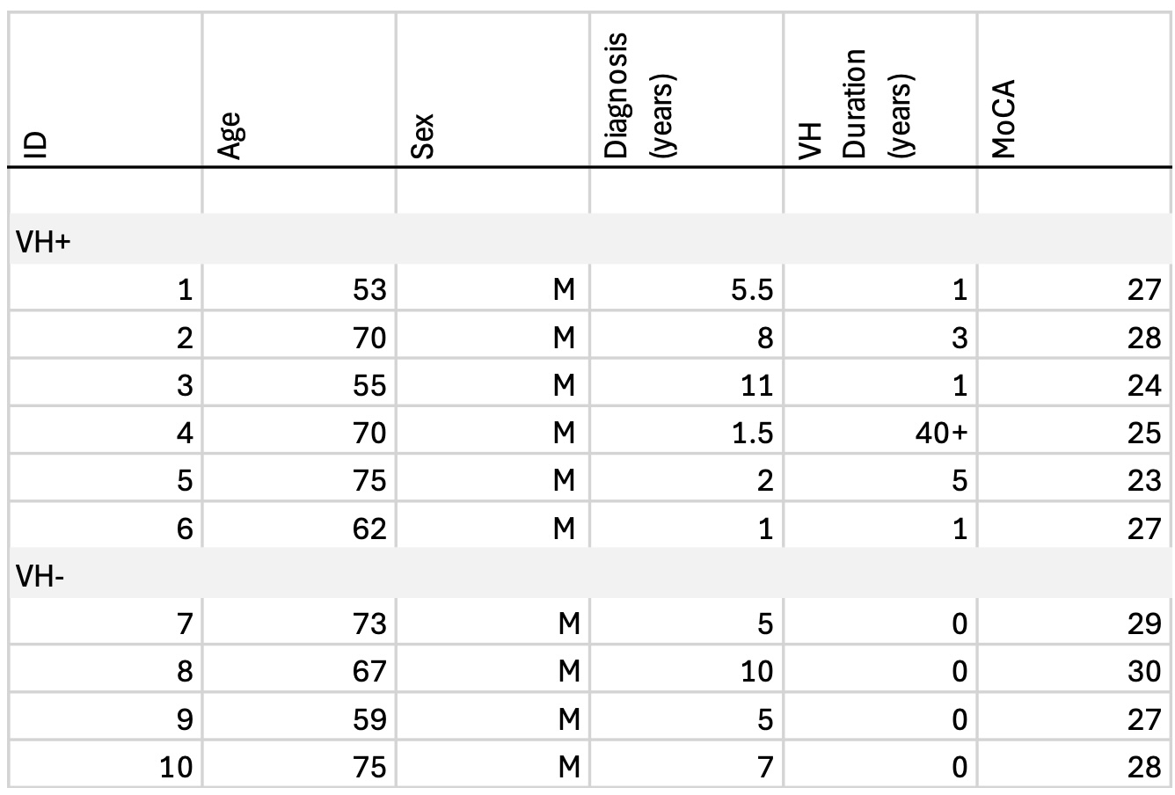Select the ID 10 cell
Screen dimensions: 1175x795
pyautogui.click(x=175, y=768)
